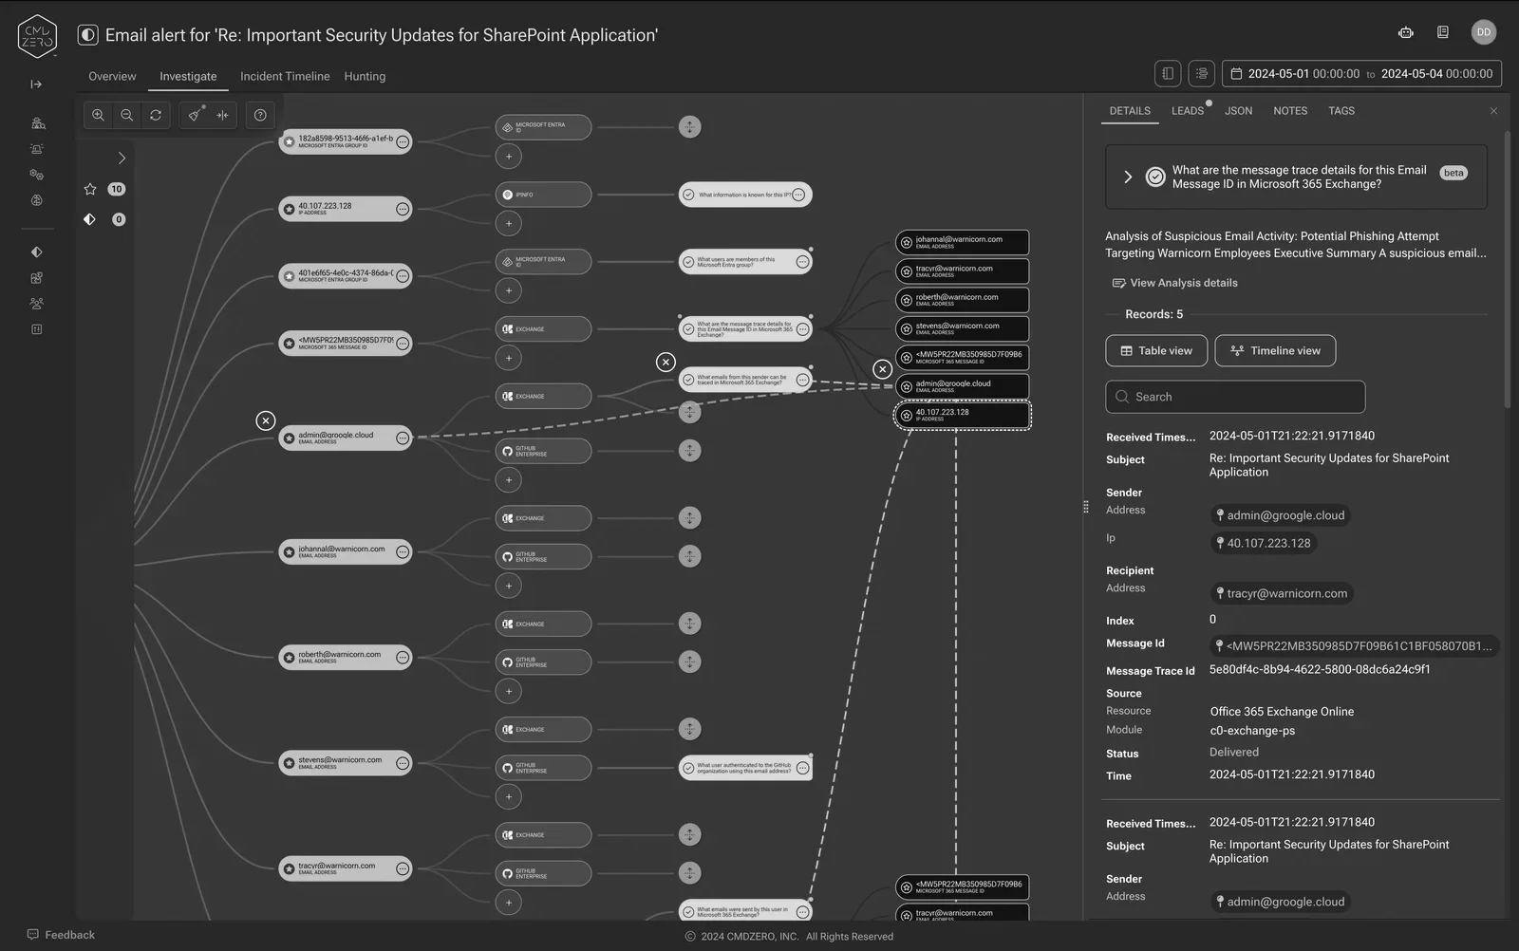Open the investigations search sidebar icon
1519x951 pixels.
point(37,122)
